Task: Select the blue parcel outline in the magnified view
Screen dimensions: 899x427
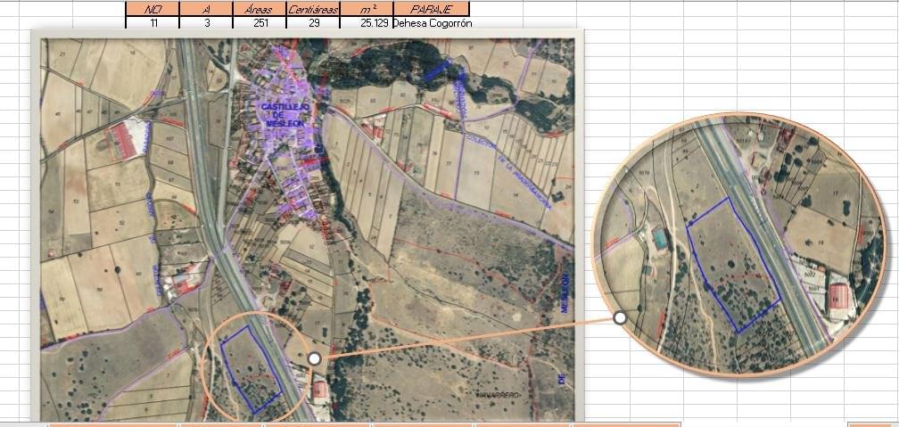Action: click(733, 266)
